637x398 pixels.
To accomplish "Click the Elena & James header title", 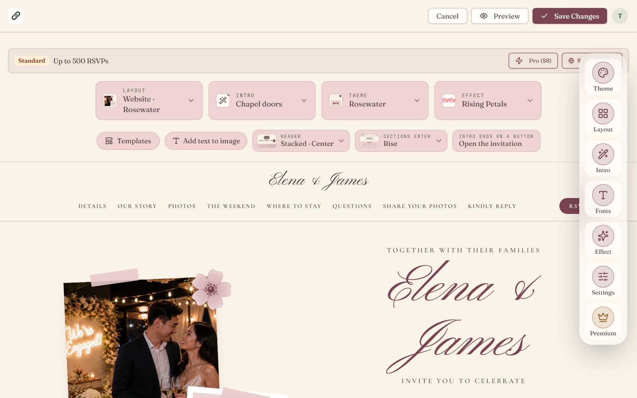I will pos(318,180).
